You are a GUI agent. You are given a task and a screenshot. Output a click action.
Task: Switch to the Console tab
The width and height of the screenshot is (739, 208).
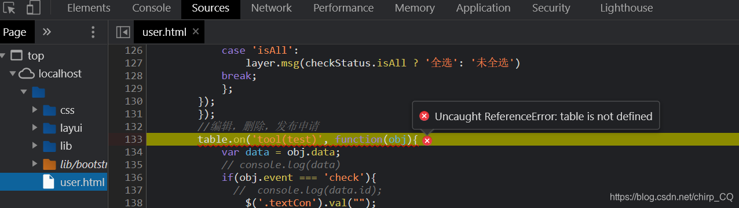click(x=152, y=8)
